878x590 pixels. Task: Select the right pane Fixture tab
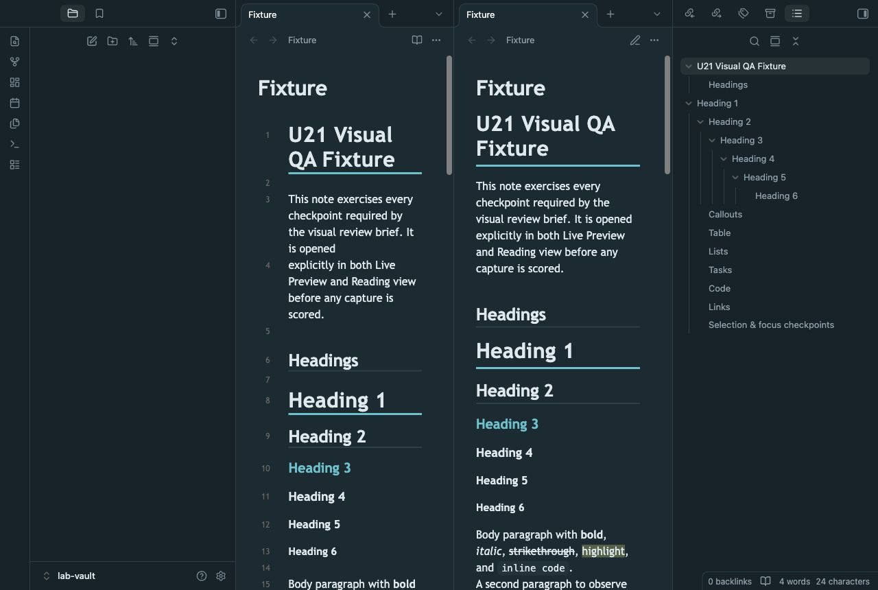(x=527, y=14)
